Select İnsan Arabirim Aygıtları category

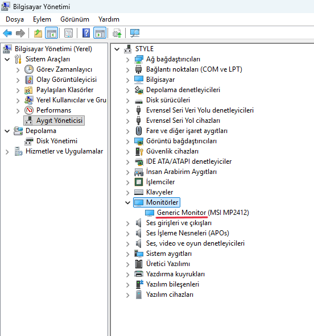(x=181, y=172)
